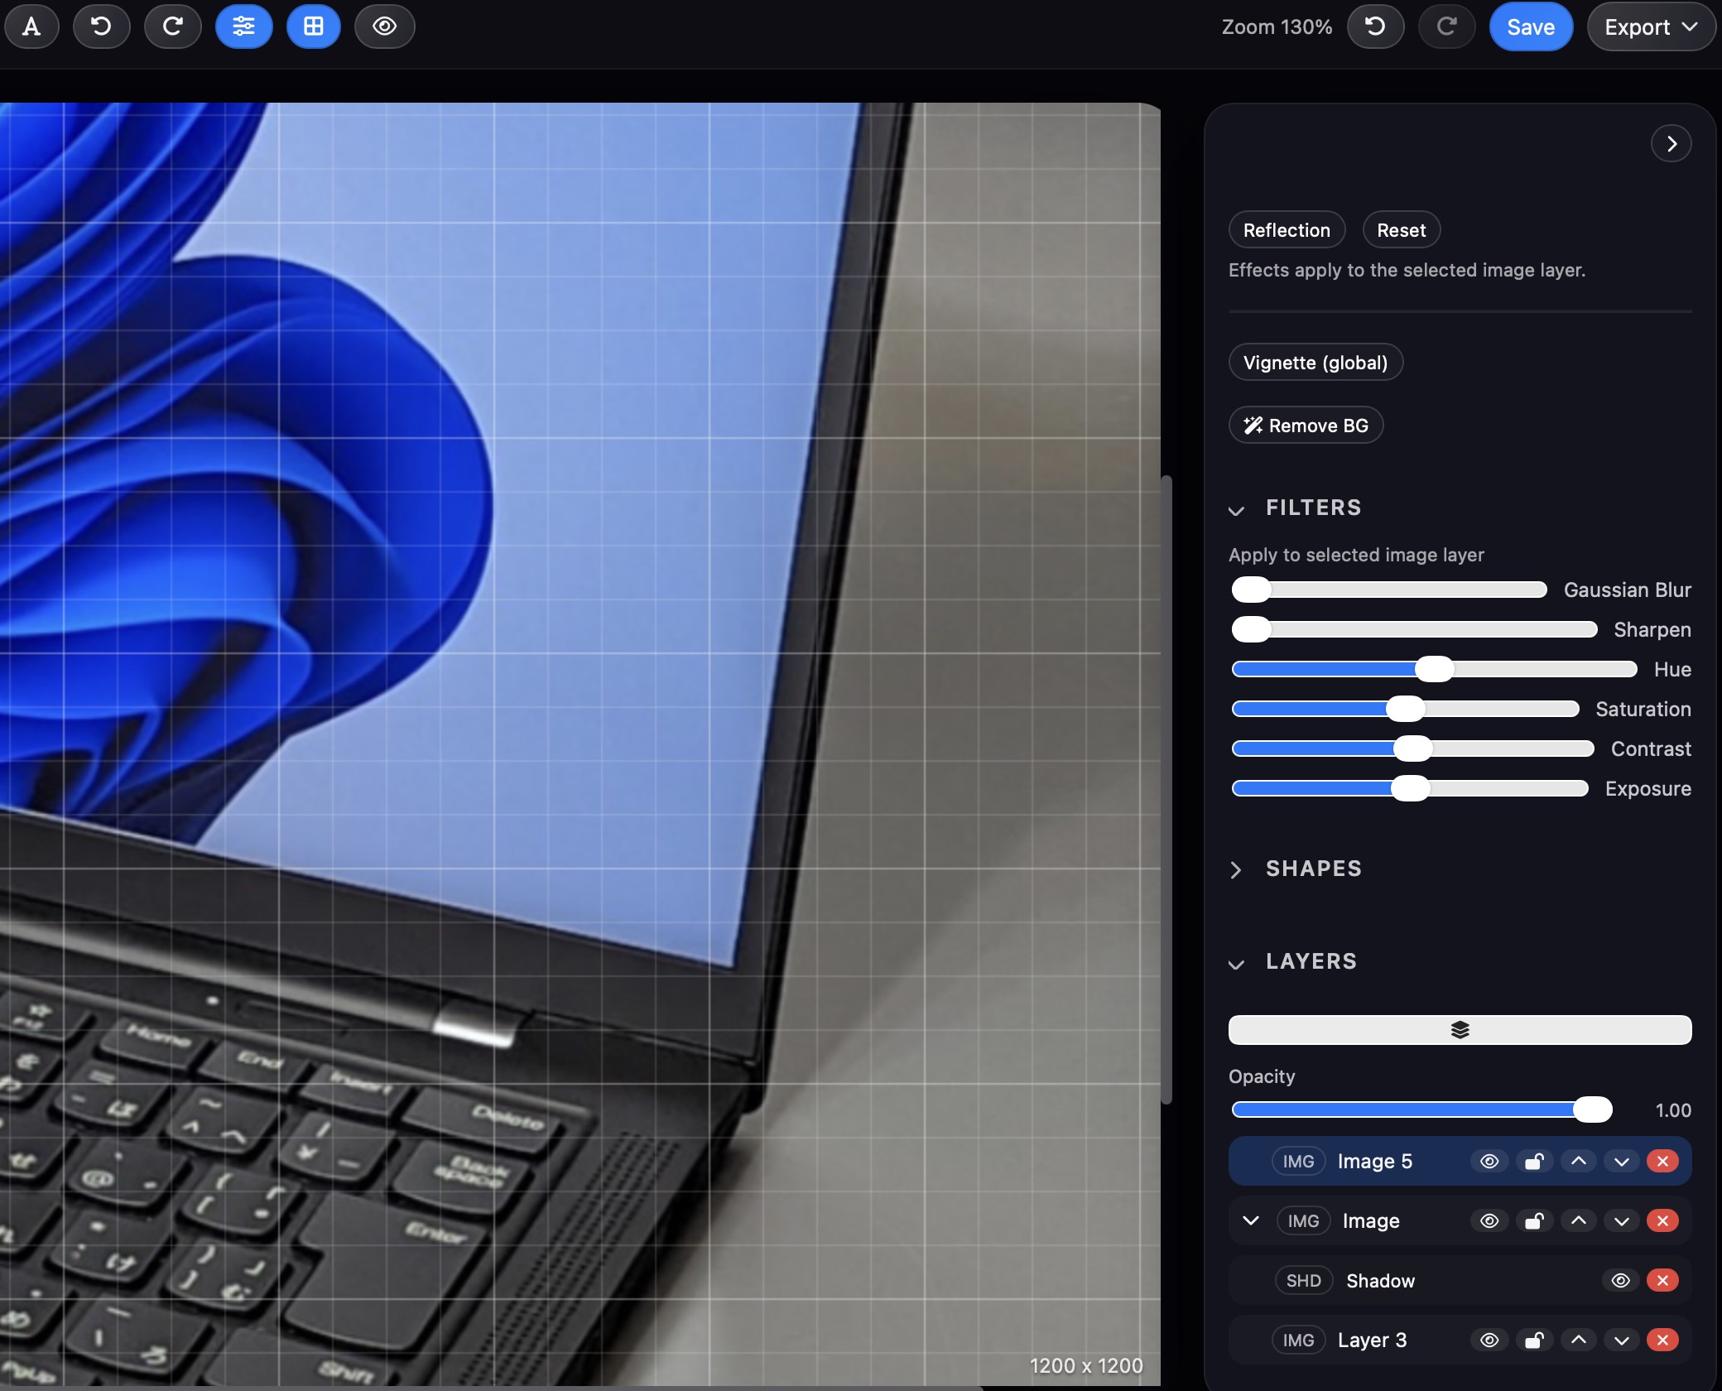Activate the preview eye icon
Viewport: 1722px width, 1391px height.
383,26
